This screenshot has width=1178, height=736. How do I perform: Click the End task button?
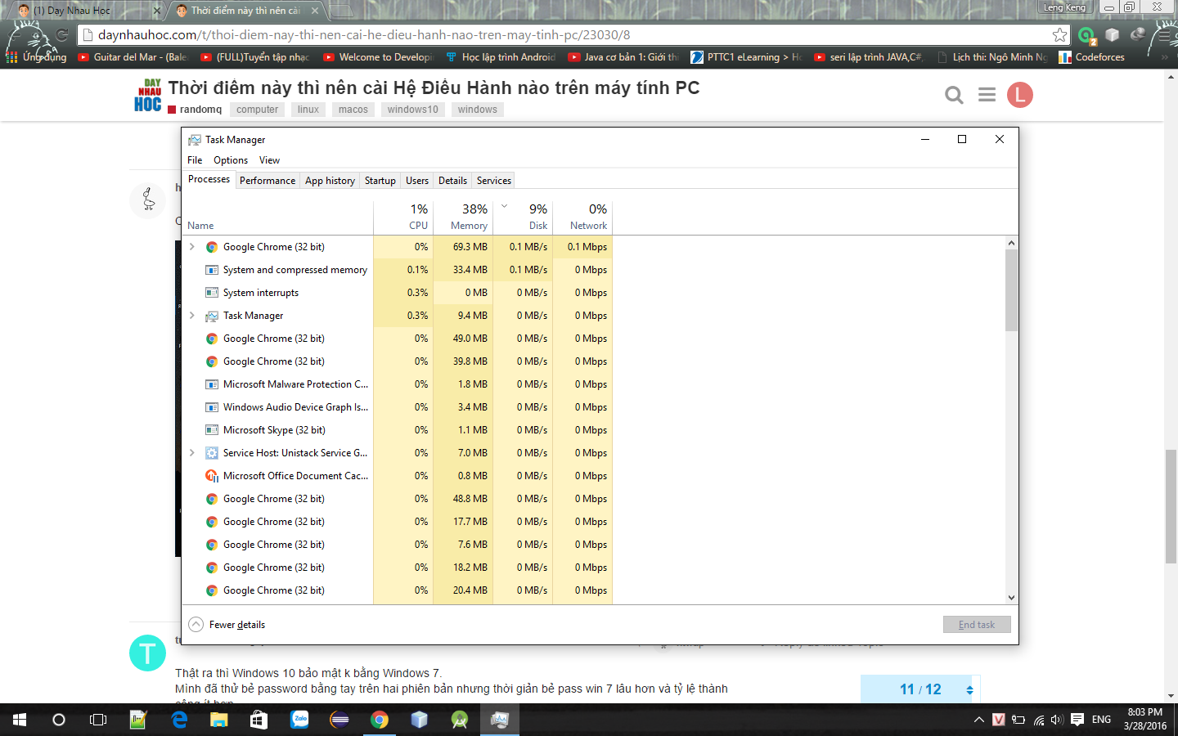click(x=977, y=624)
